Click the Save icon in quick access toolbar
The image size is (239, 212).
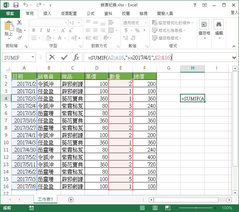coord(16,5)
